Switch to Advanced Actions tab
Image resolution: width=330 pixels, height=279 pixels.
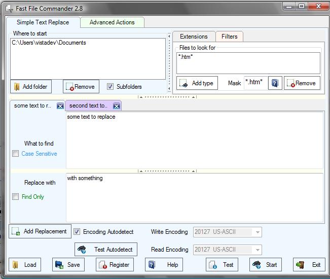click(x=112, y=22)
